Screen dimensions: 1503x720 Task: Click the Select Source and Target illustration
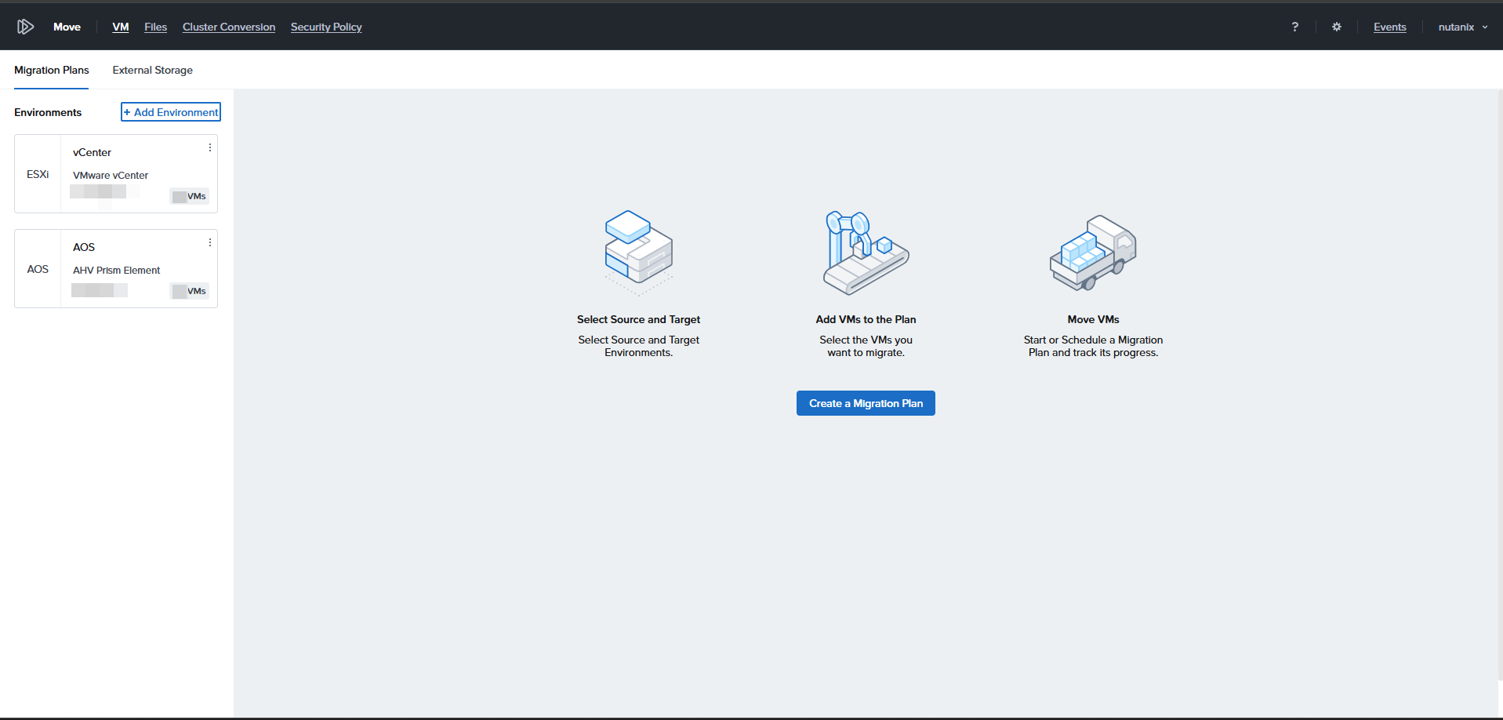(639, 253)
